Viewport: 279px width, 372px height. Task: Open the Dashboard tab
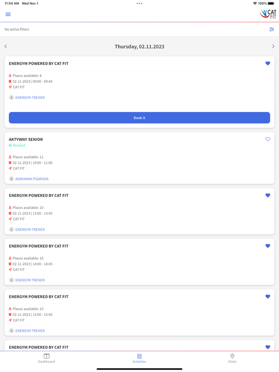(x=46, y=358)
